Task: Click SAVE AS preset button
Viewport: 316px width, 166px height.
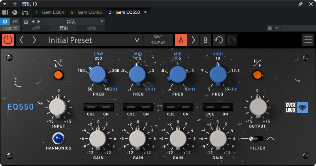Action: [x=158, y=43]
